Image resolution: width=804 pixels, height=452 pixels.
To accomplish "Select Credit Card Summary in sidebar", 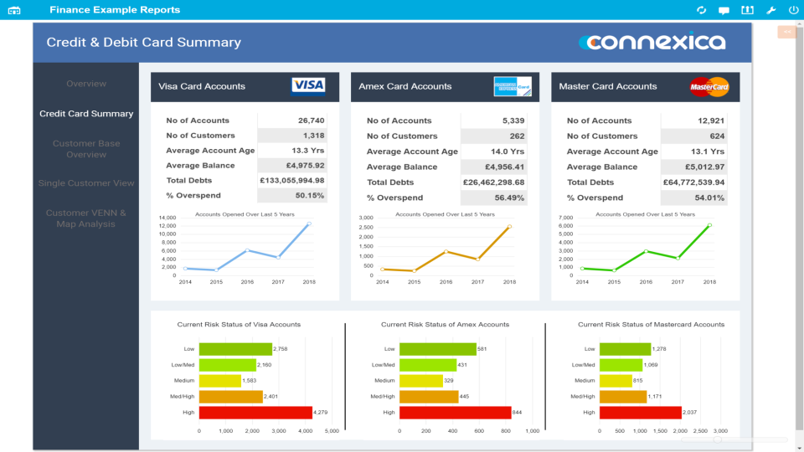I will coord(86,114).
